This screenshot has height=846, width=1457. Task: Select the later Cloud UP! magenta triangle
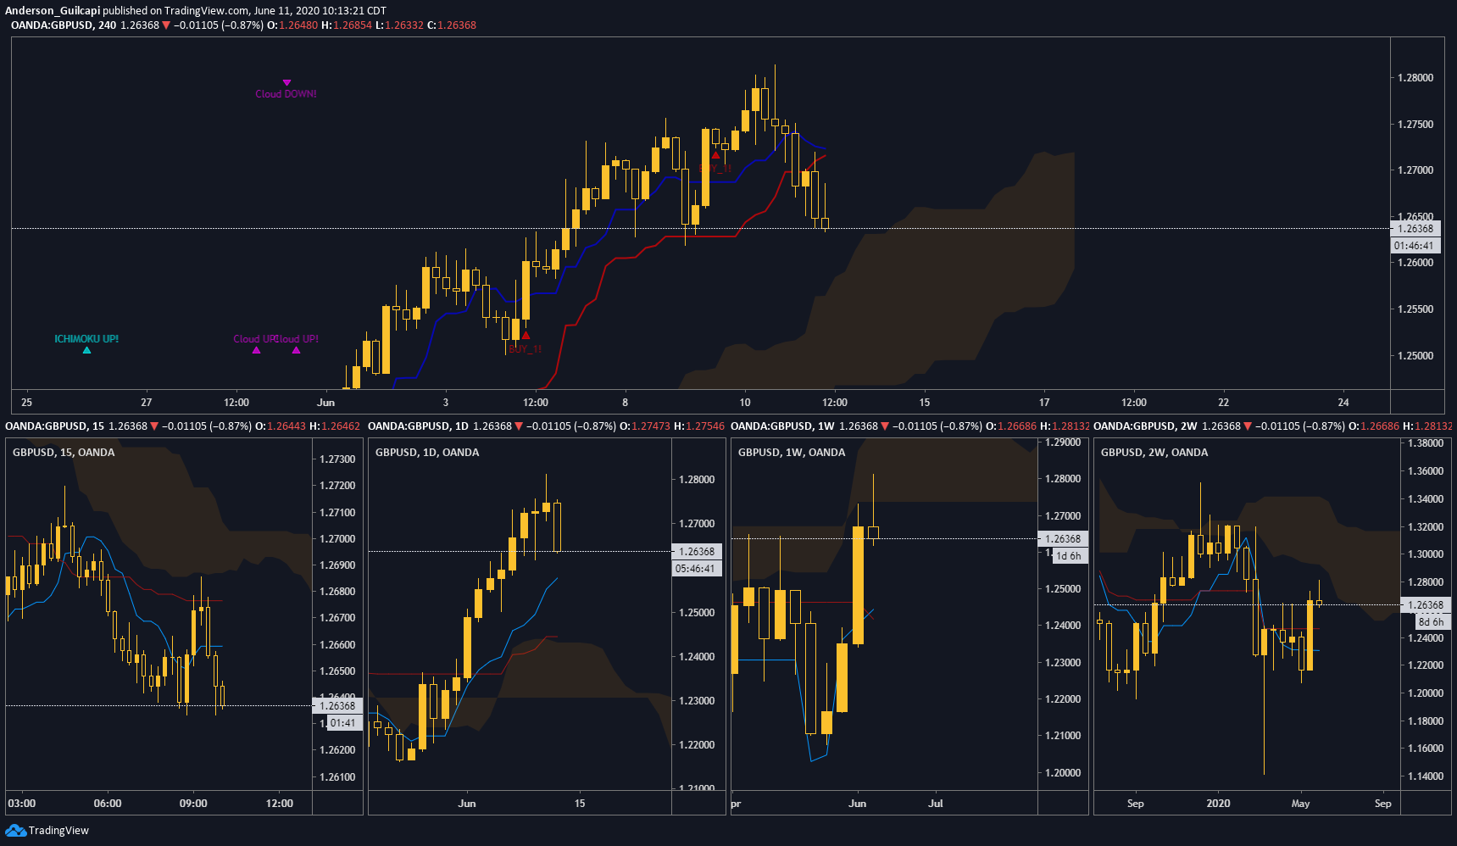pyautogui.click(x=296, y=350)
